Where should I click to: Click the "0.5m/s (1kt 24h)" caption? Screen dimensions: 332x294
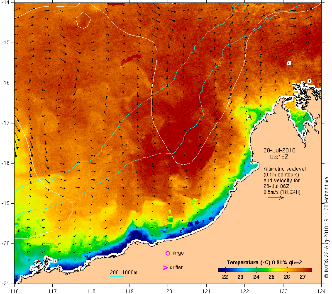click(282, 192)
